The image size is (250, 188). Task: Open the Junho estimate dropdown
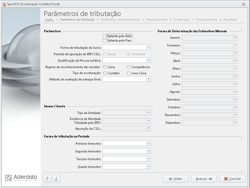coord(235,76)
